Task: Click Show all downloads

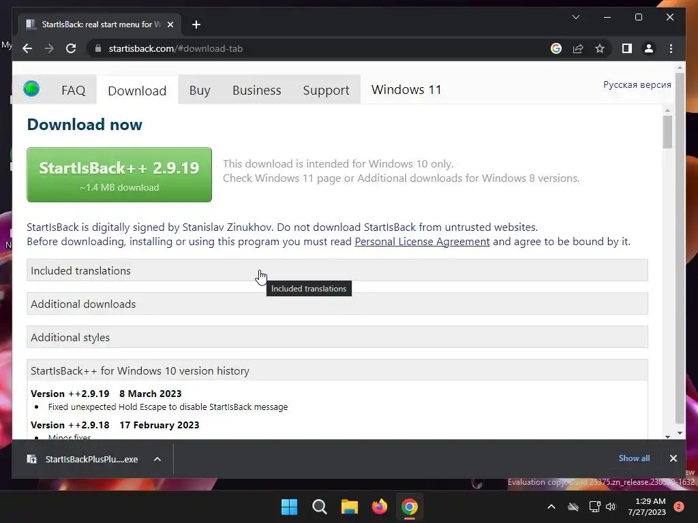Action: [x=634, y=458]
